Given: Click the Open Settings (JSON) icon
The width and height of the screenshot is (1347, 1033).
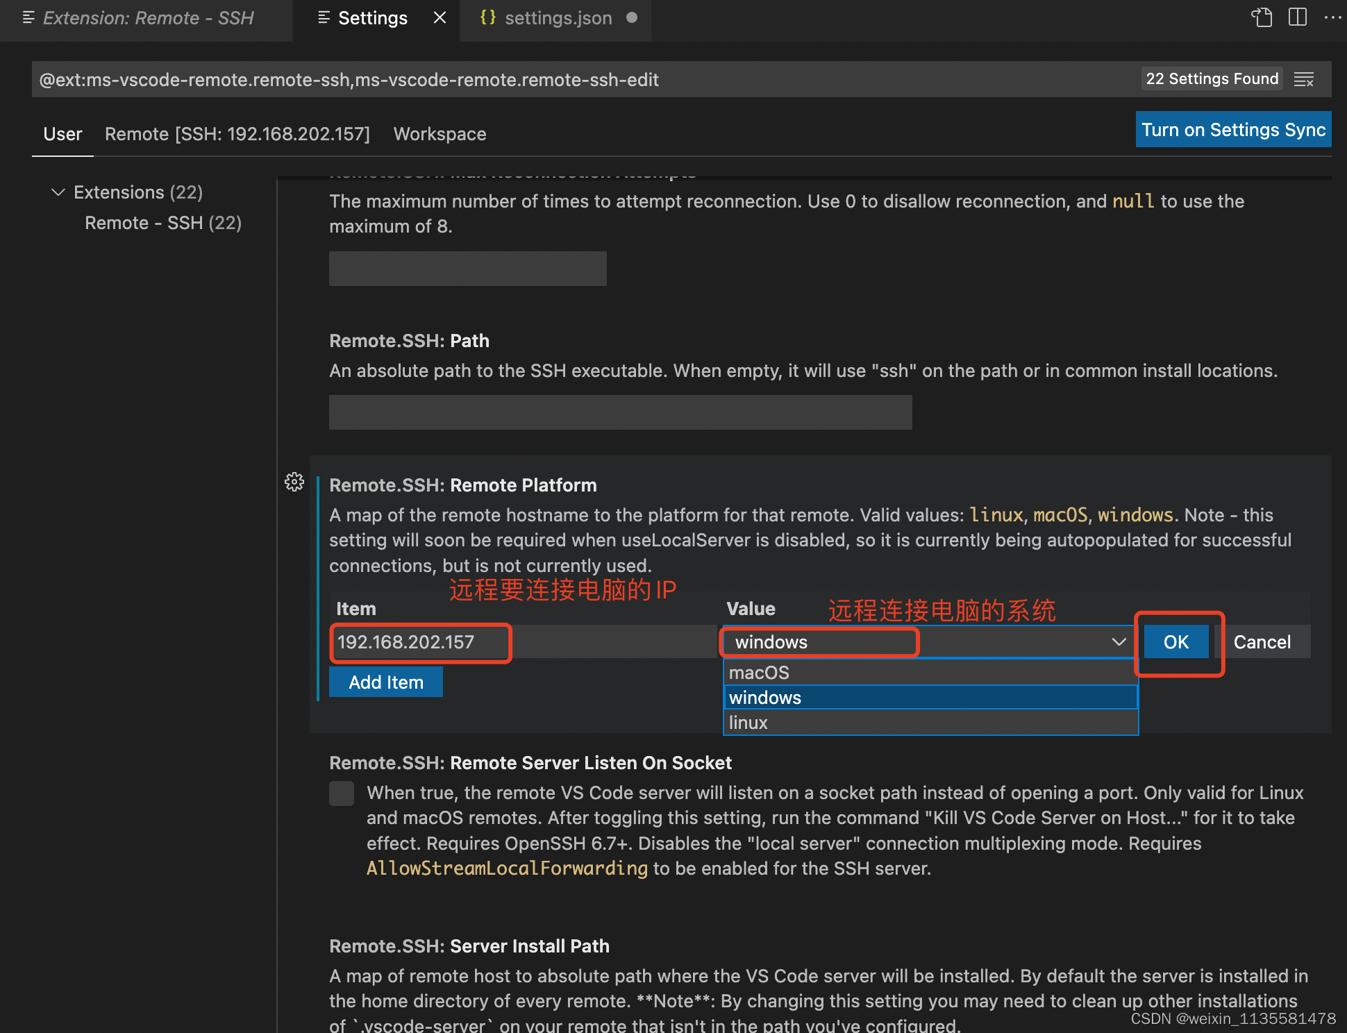Looking at the screenshot, I should point(1262,17).
